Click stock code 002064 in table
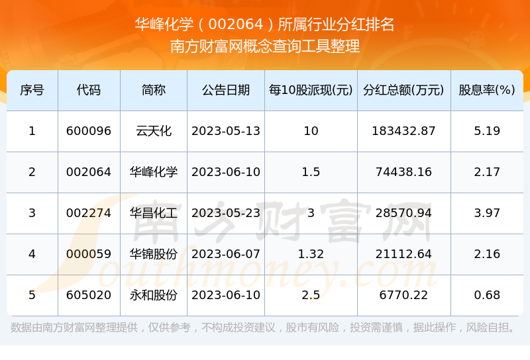 point(89,172)
